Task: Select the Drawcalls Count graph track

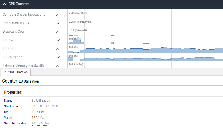Action: (x=145, y=32)
